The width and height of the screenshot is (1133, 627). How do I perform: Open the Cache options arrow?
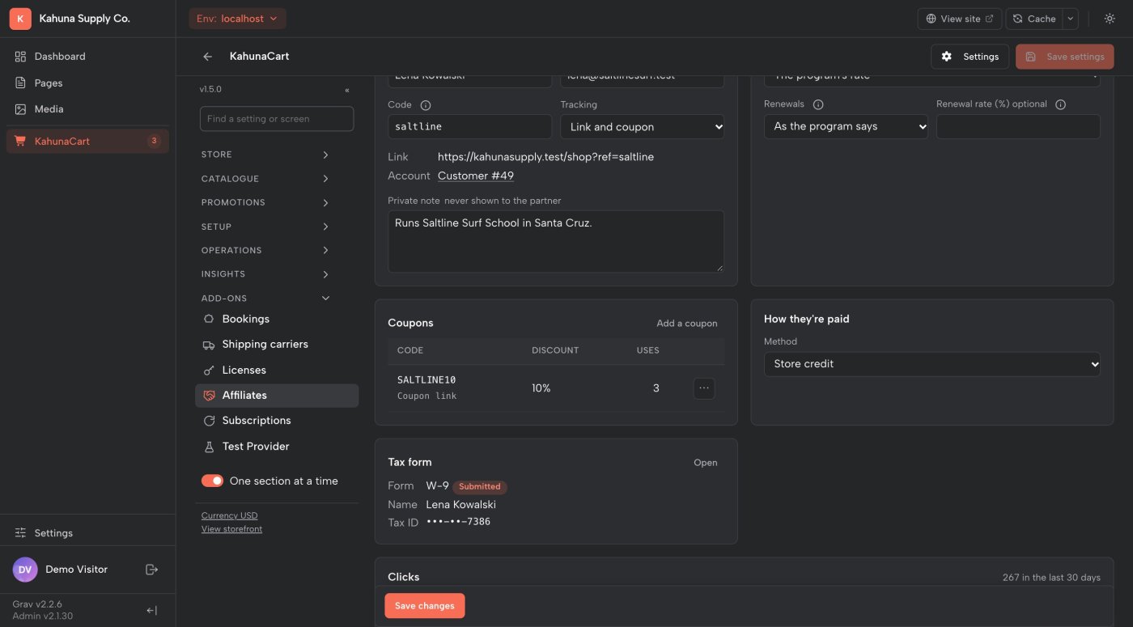pyautogui.click(x=1071, y=19)
